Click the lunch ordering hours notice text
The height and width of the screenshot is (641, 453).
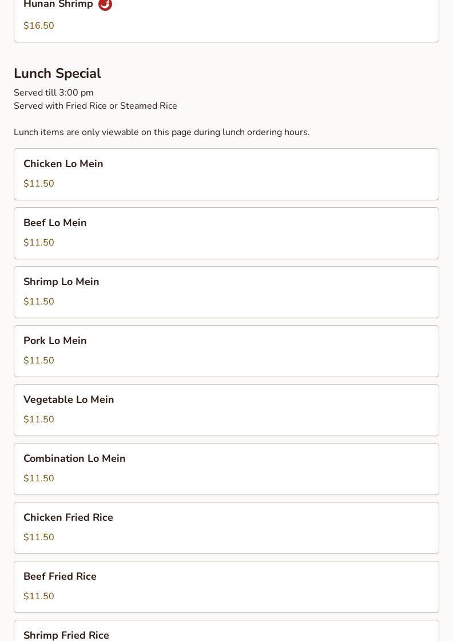(161, 132)
